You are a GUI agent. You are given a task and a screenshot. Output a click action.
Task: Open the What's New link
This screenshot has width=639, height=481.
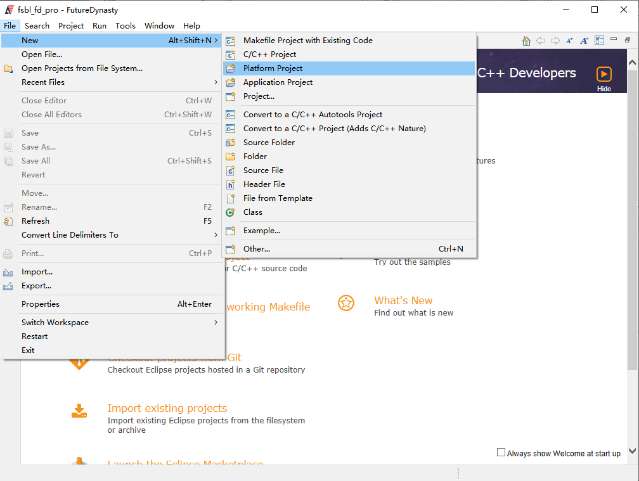(403, 300)
